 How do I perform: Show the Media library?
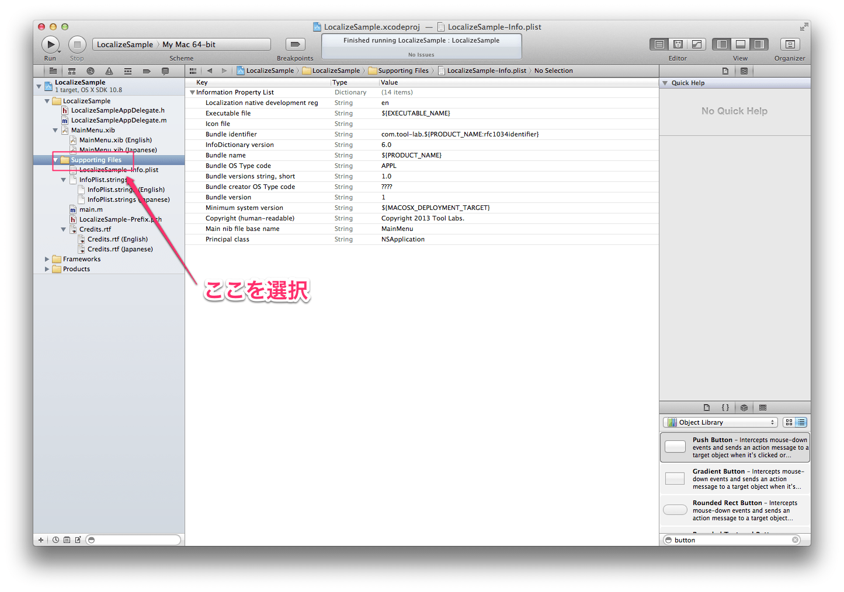[x=762, y=408]
